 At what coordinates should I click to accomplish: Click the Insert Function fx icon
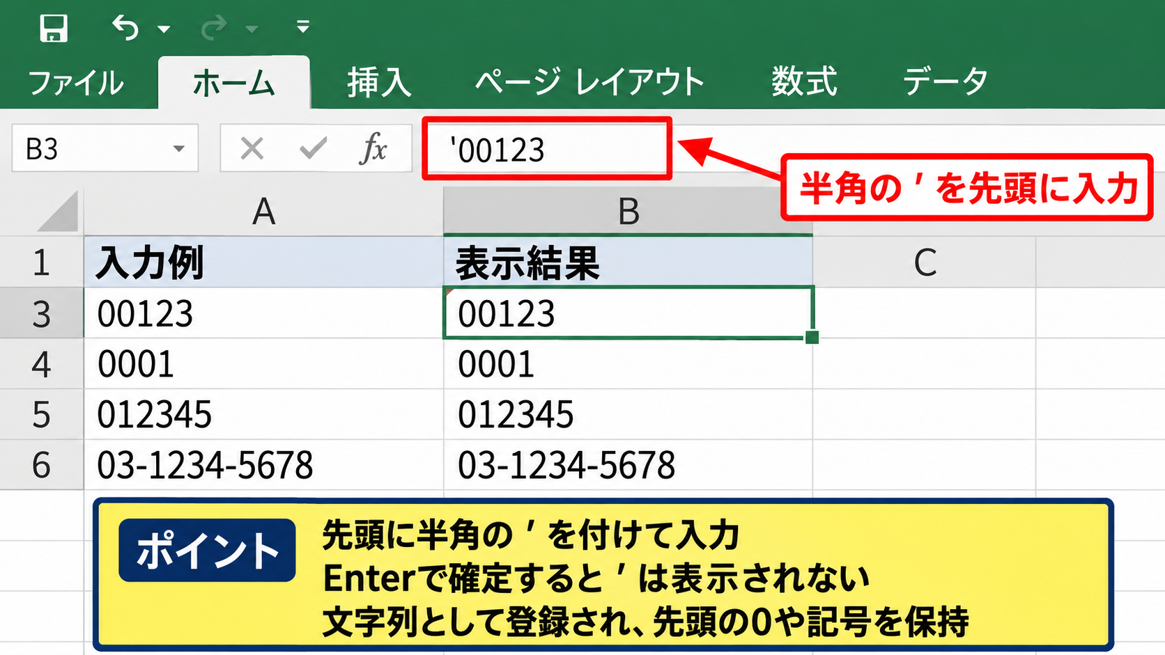tap(373, 148)
